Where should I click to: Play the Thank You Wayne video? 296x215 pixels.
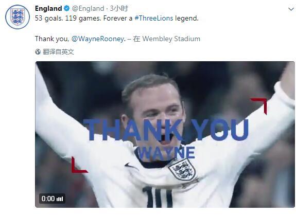pos(165,134)
